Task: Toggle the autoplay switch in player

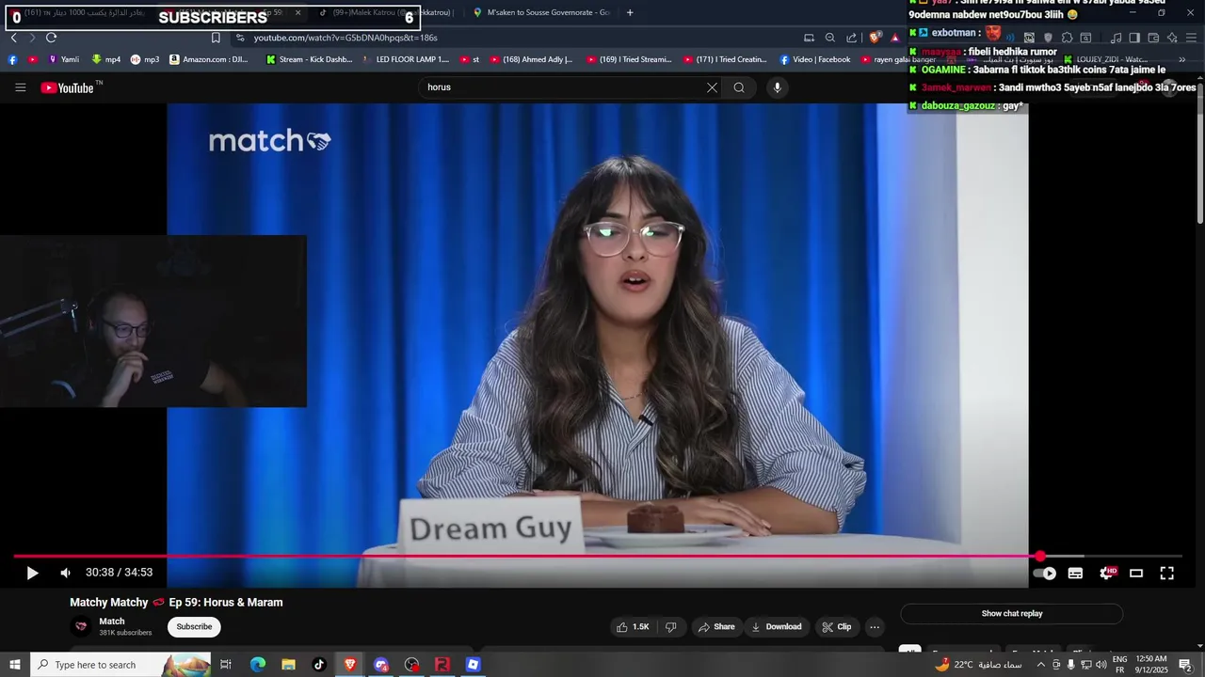Action: coord(1045,573)
